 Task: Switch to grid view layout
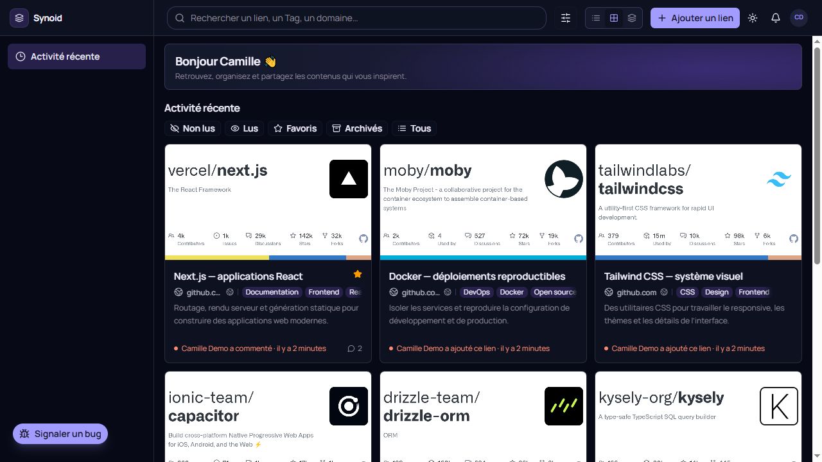tap(614, 18)
